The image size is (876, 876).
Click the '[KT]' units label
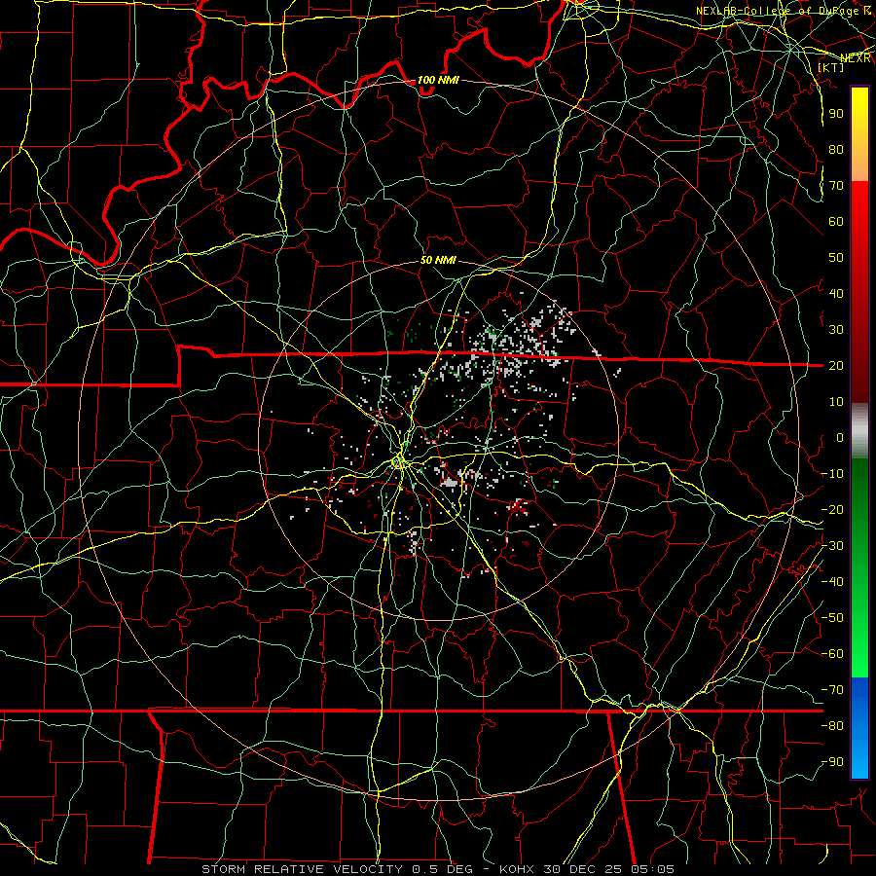coord(831,67)
